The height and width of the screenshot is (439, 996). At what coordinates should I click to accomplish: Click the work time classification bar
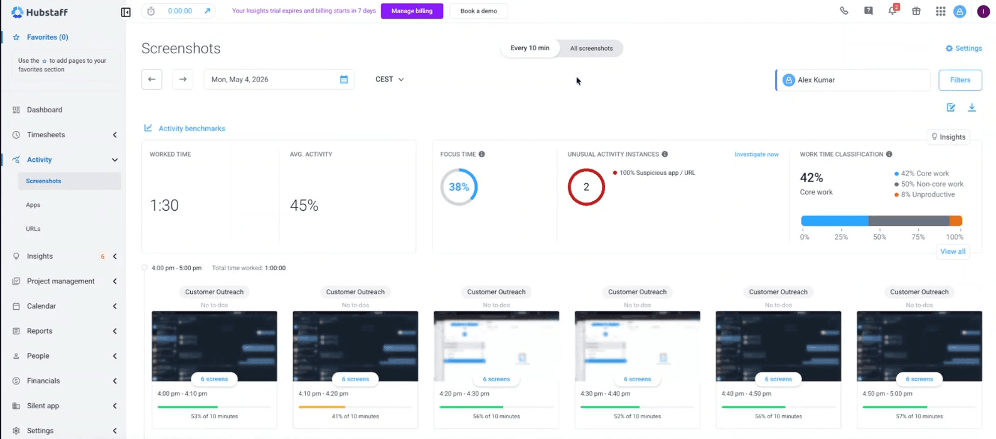(881, 221)
